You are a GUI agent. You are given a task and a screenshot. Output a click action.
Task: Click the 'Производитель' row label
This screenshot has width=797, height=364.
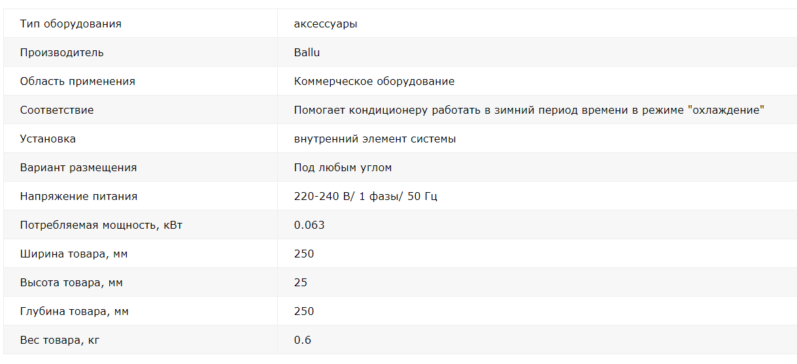point(61,53)
